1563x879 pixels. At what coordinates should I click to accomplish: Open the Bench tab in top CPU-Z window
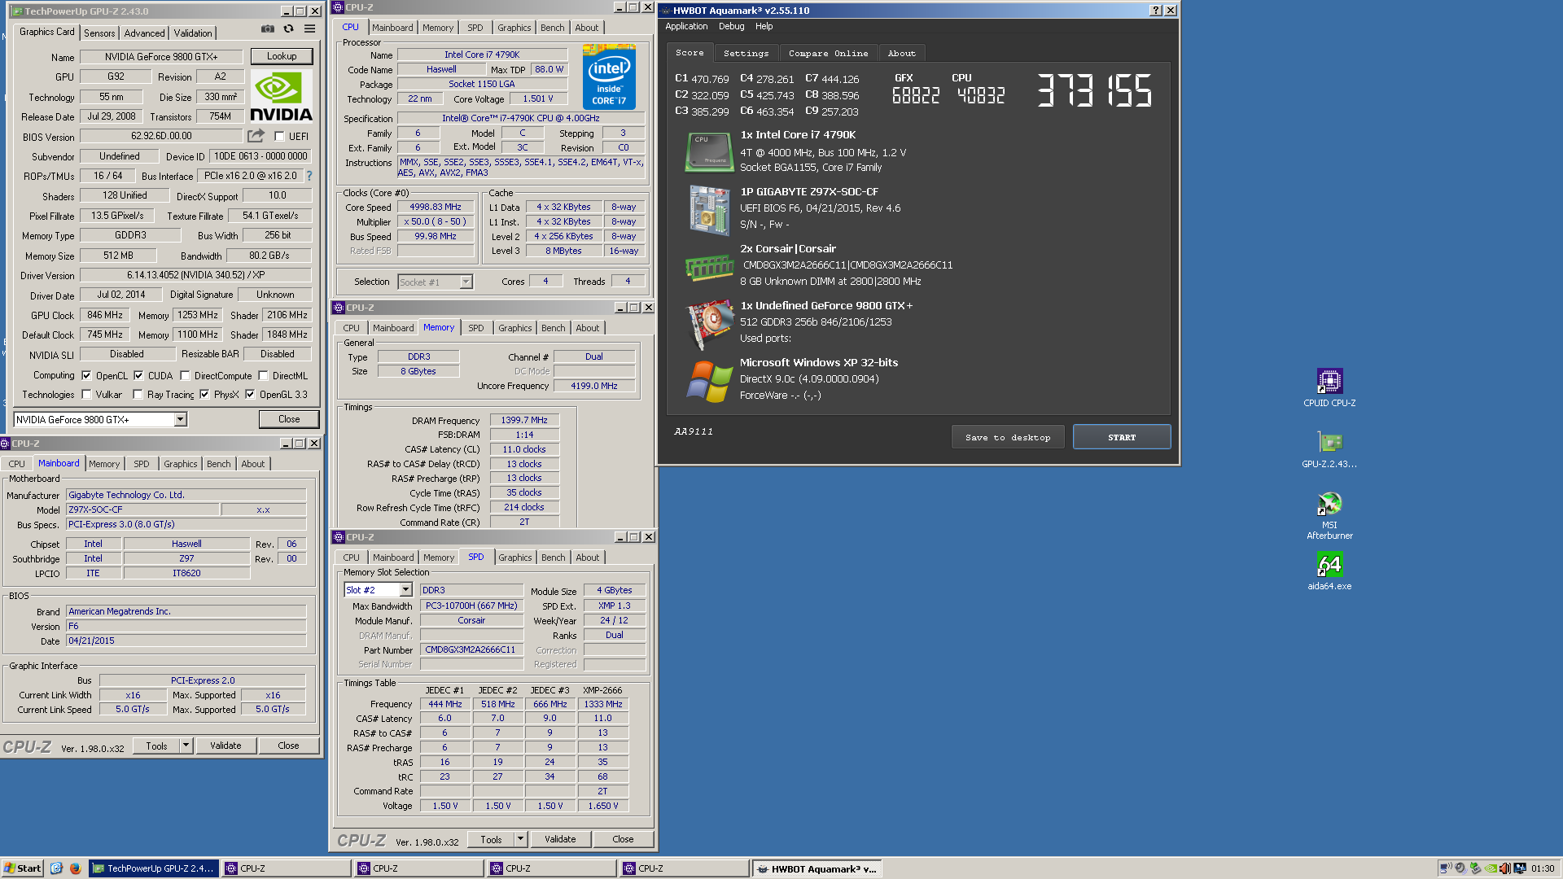(552, 28)
